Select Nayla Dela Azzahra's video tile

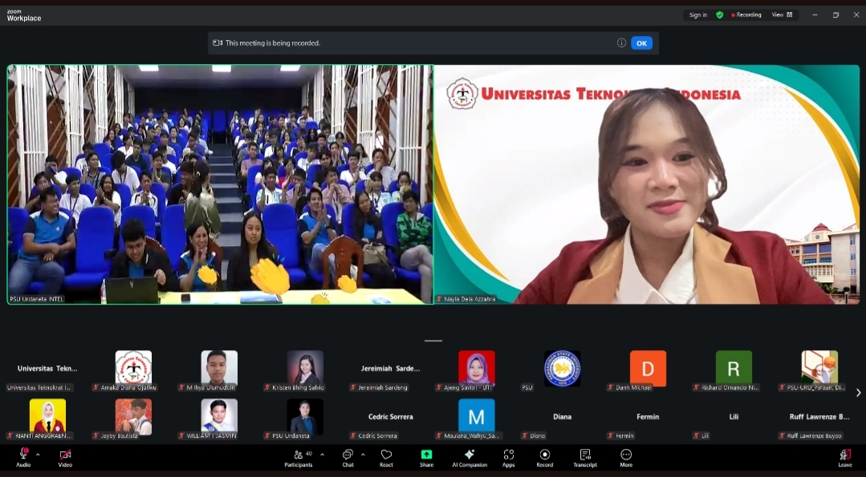pyautogui.click(x=648, y=184)
